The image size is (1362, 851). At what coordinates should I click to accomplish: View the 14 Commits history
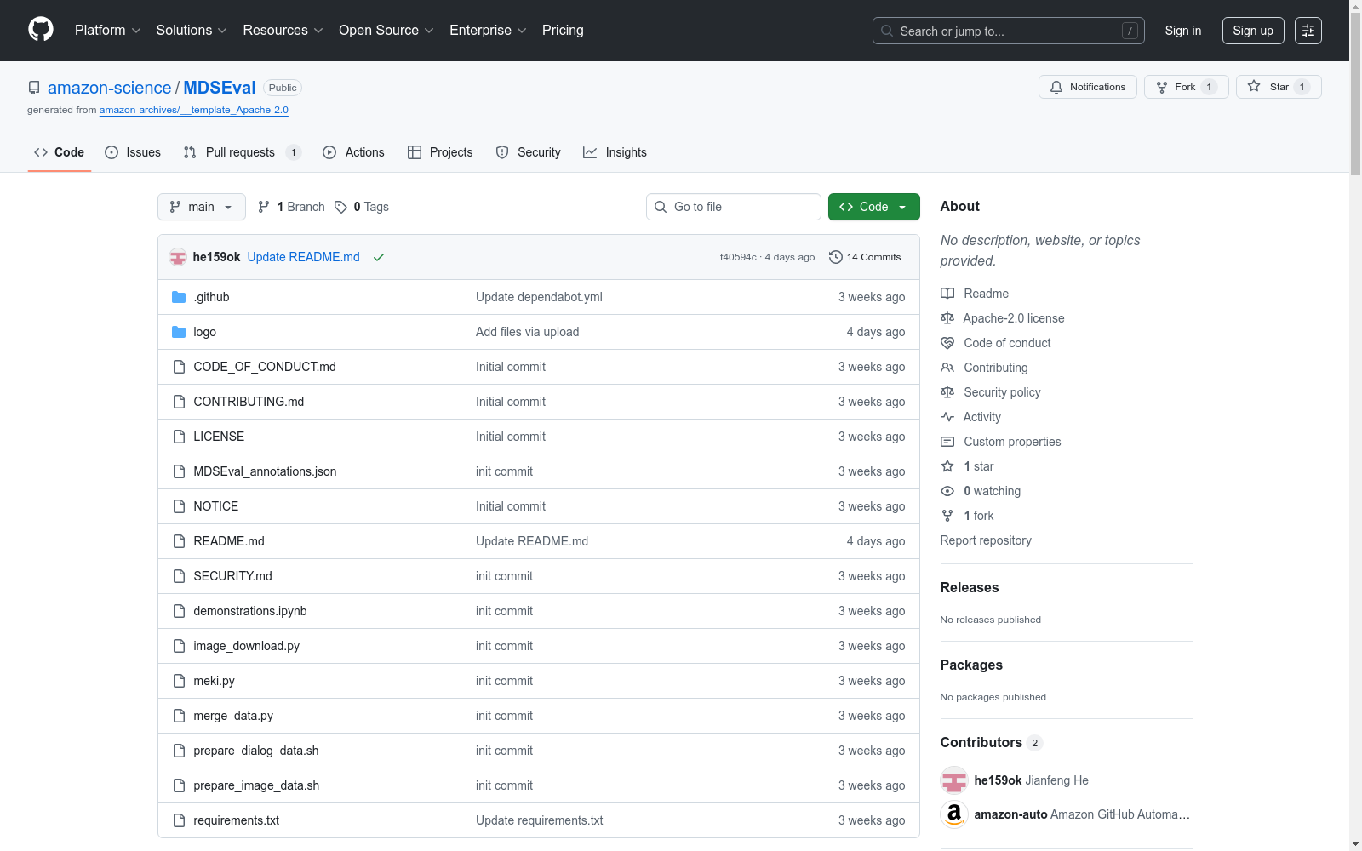(865, 257)
